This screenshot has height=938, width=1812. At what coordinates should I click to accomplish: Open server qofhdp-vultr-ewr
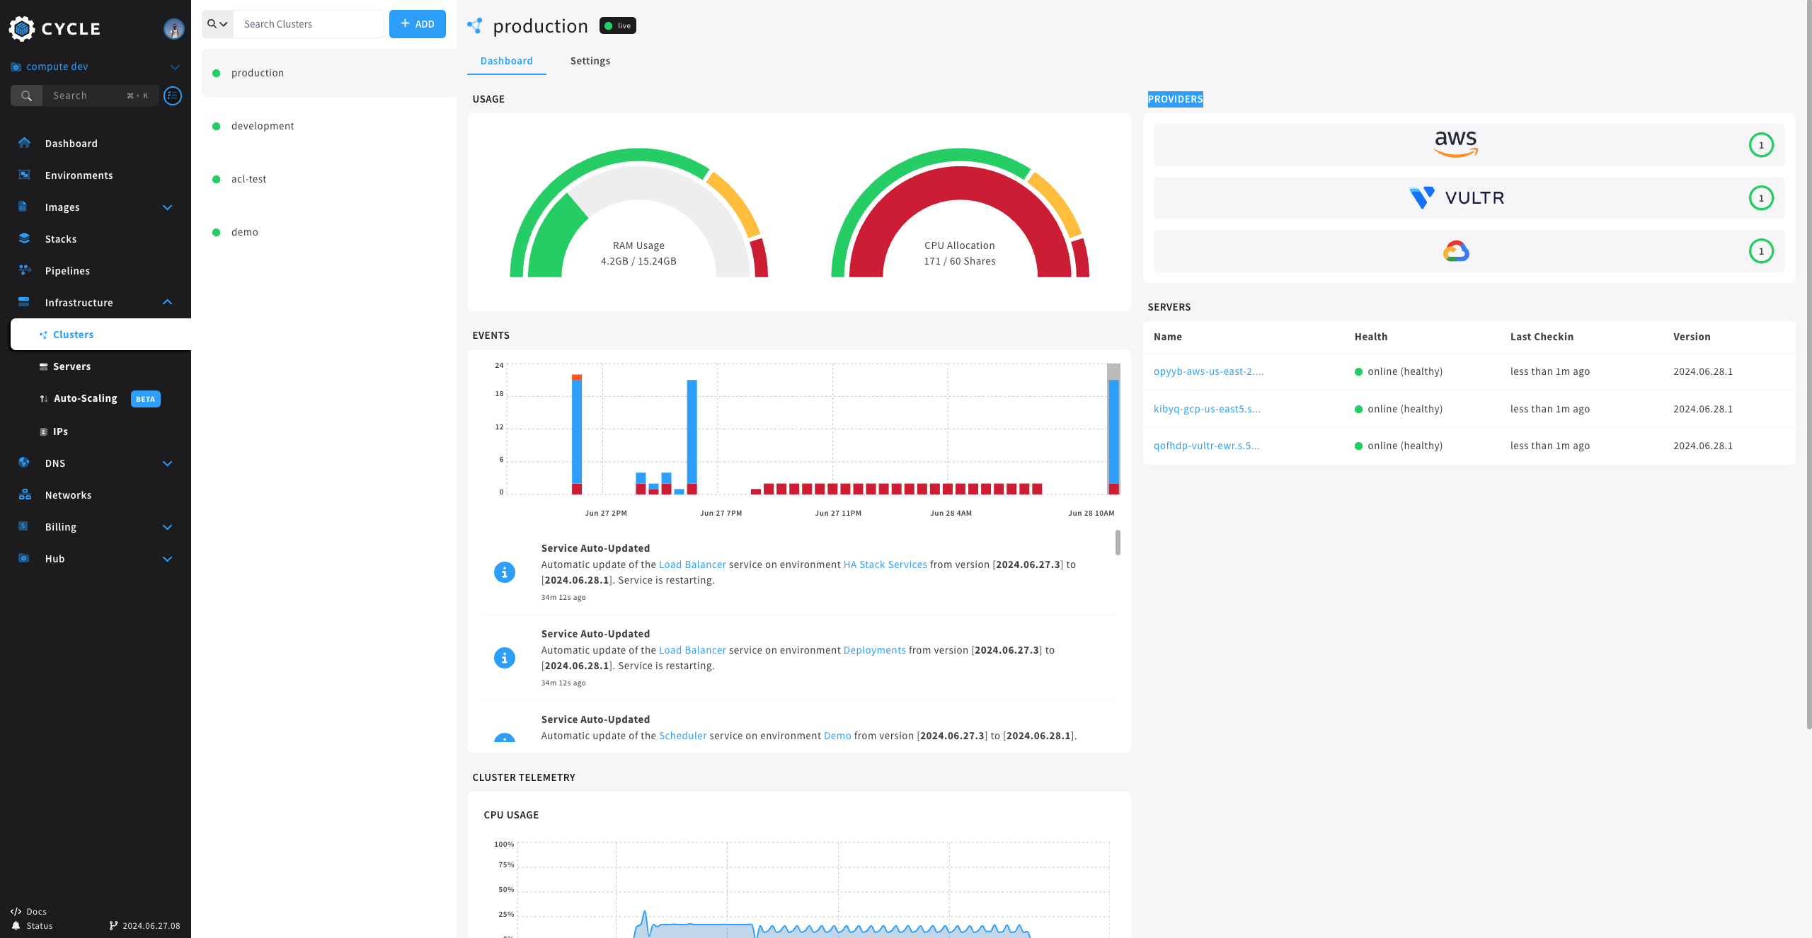[1207, 446]
